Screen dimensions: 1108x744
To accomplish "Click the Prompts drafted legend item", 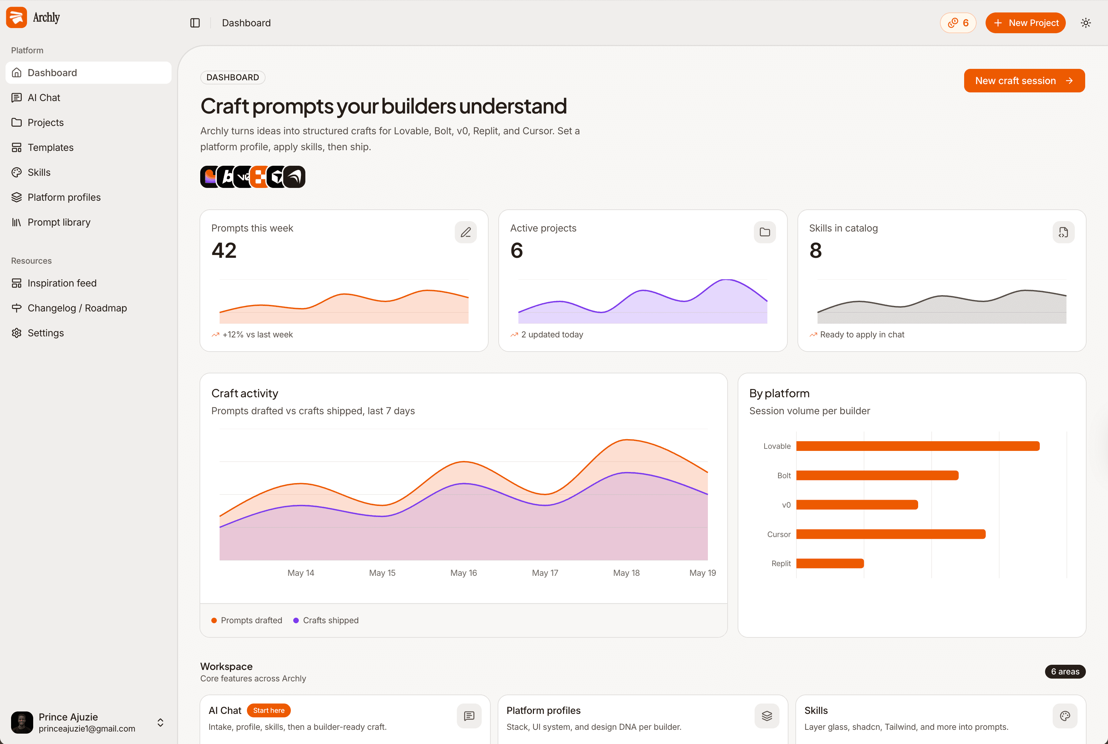I will click(247, 620).
